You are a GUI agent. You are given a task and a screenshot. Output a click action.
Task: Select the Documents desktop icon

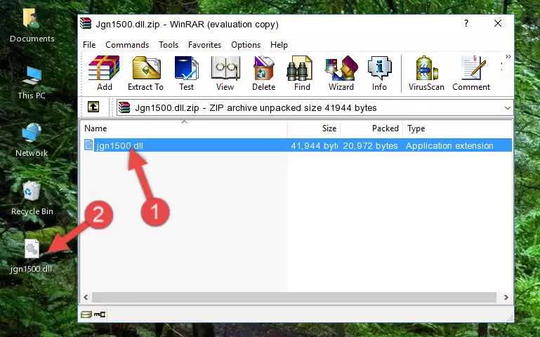(32, 25)
